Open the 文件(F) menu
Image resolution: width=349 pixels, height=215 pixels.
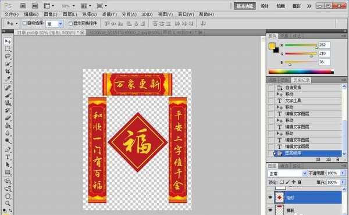[12, 15]
